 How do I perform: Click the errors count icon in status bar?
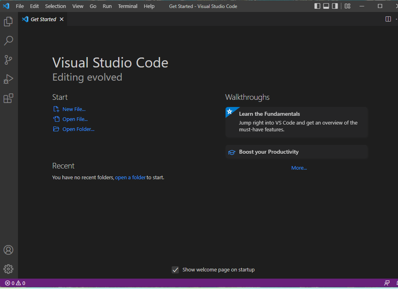coord(8,283)
